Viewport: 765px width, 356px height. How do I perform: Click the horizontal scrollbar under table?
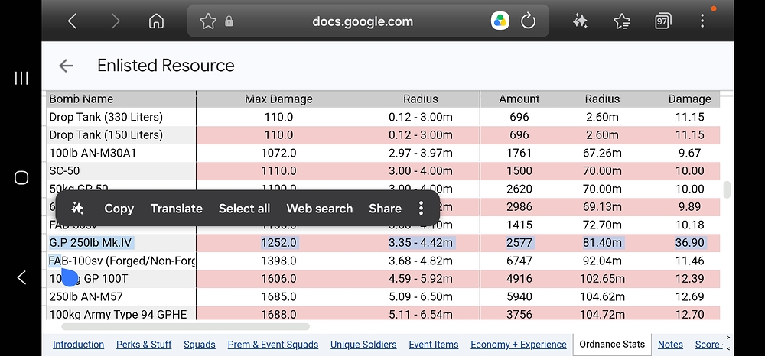click(x=185, y=326)
